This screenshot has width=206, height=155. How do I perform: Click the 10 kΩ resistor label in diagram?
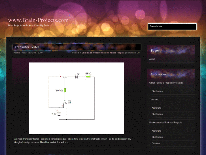pyautogui.click(x=60, y=90)
